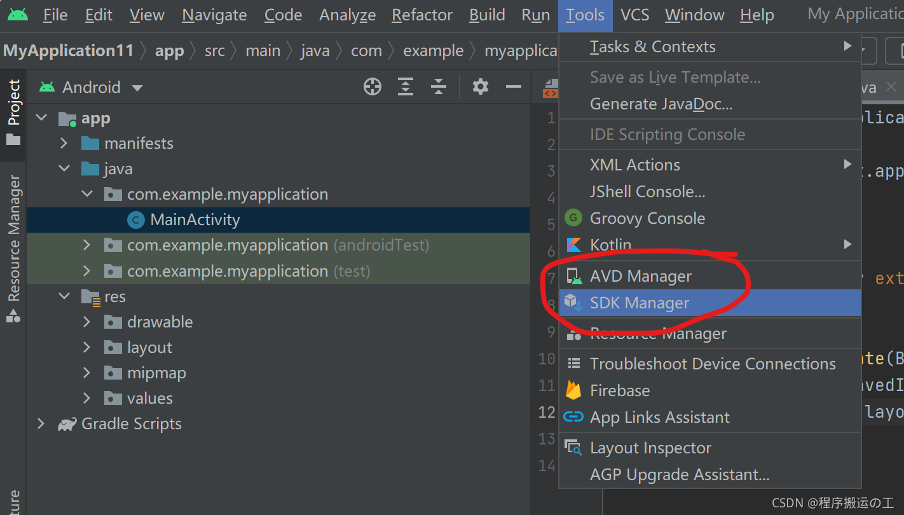Click the Project folder icon in sidebar
The image size is (904, 515).
point(13,139)
